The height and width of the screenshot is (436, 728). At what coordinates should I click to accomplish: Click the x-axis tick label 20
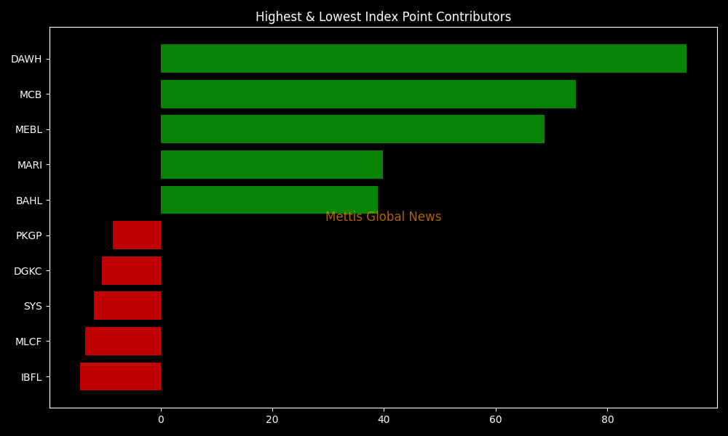pos(272,419)
